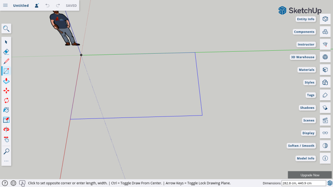This screenshot has width=333, height=187.
Task: Select the Rotate tool
Action: (x=6, y=100)
